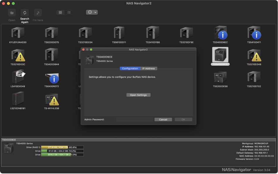This screenshot has height=174, width=278.
Task: Click the device thumbnail in bottom details panel
Action: click(9, 148)
